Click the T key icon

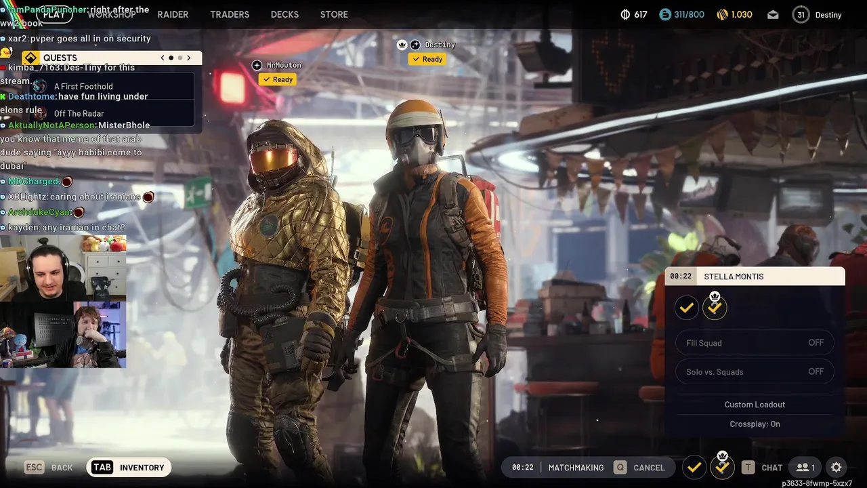tap(748, 468)
